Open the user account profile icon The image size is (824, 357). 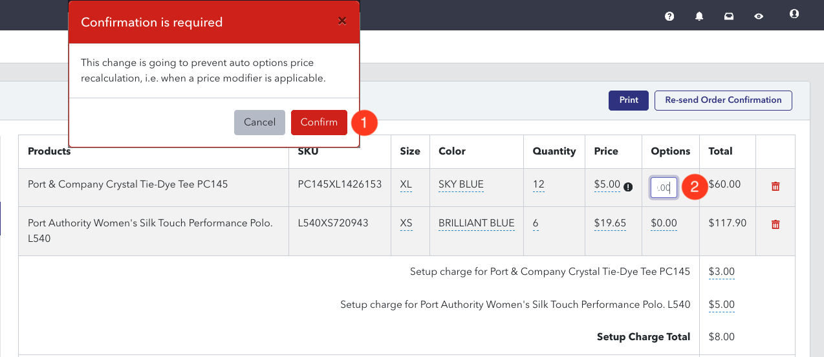[x=794, y=14]
